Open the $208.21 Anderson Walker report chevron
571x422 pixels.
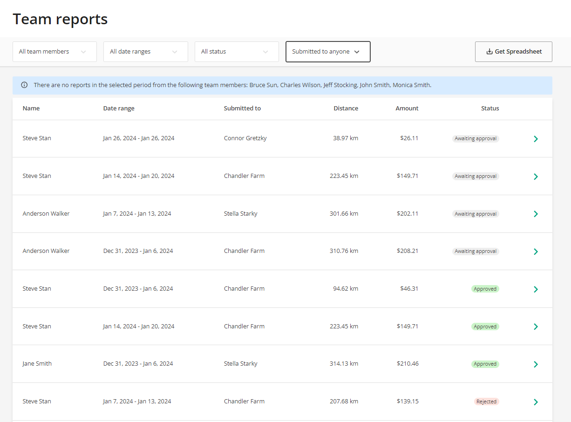click(536, 252)
